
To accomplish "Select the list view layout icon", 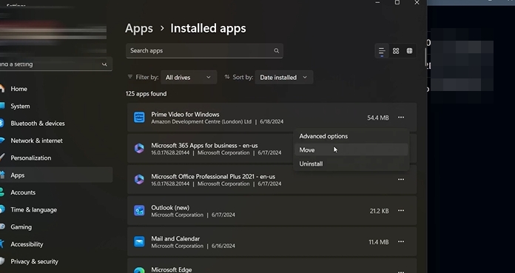I will tap(382, 51).
